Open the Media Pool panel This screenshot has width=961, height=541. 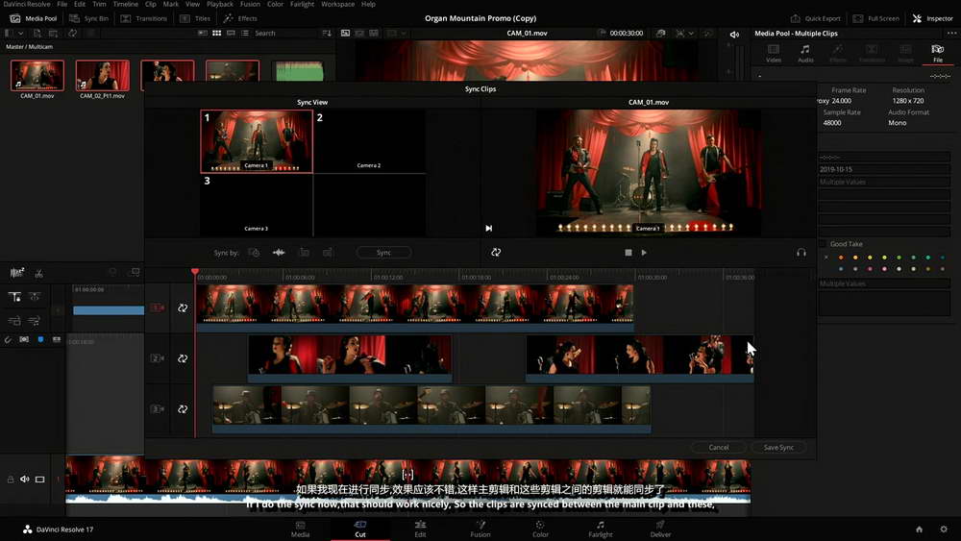coord(33,18)
